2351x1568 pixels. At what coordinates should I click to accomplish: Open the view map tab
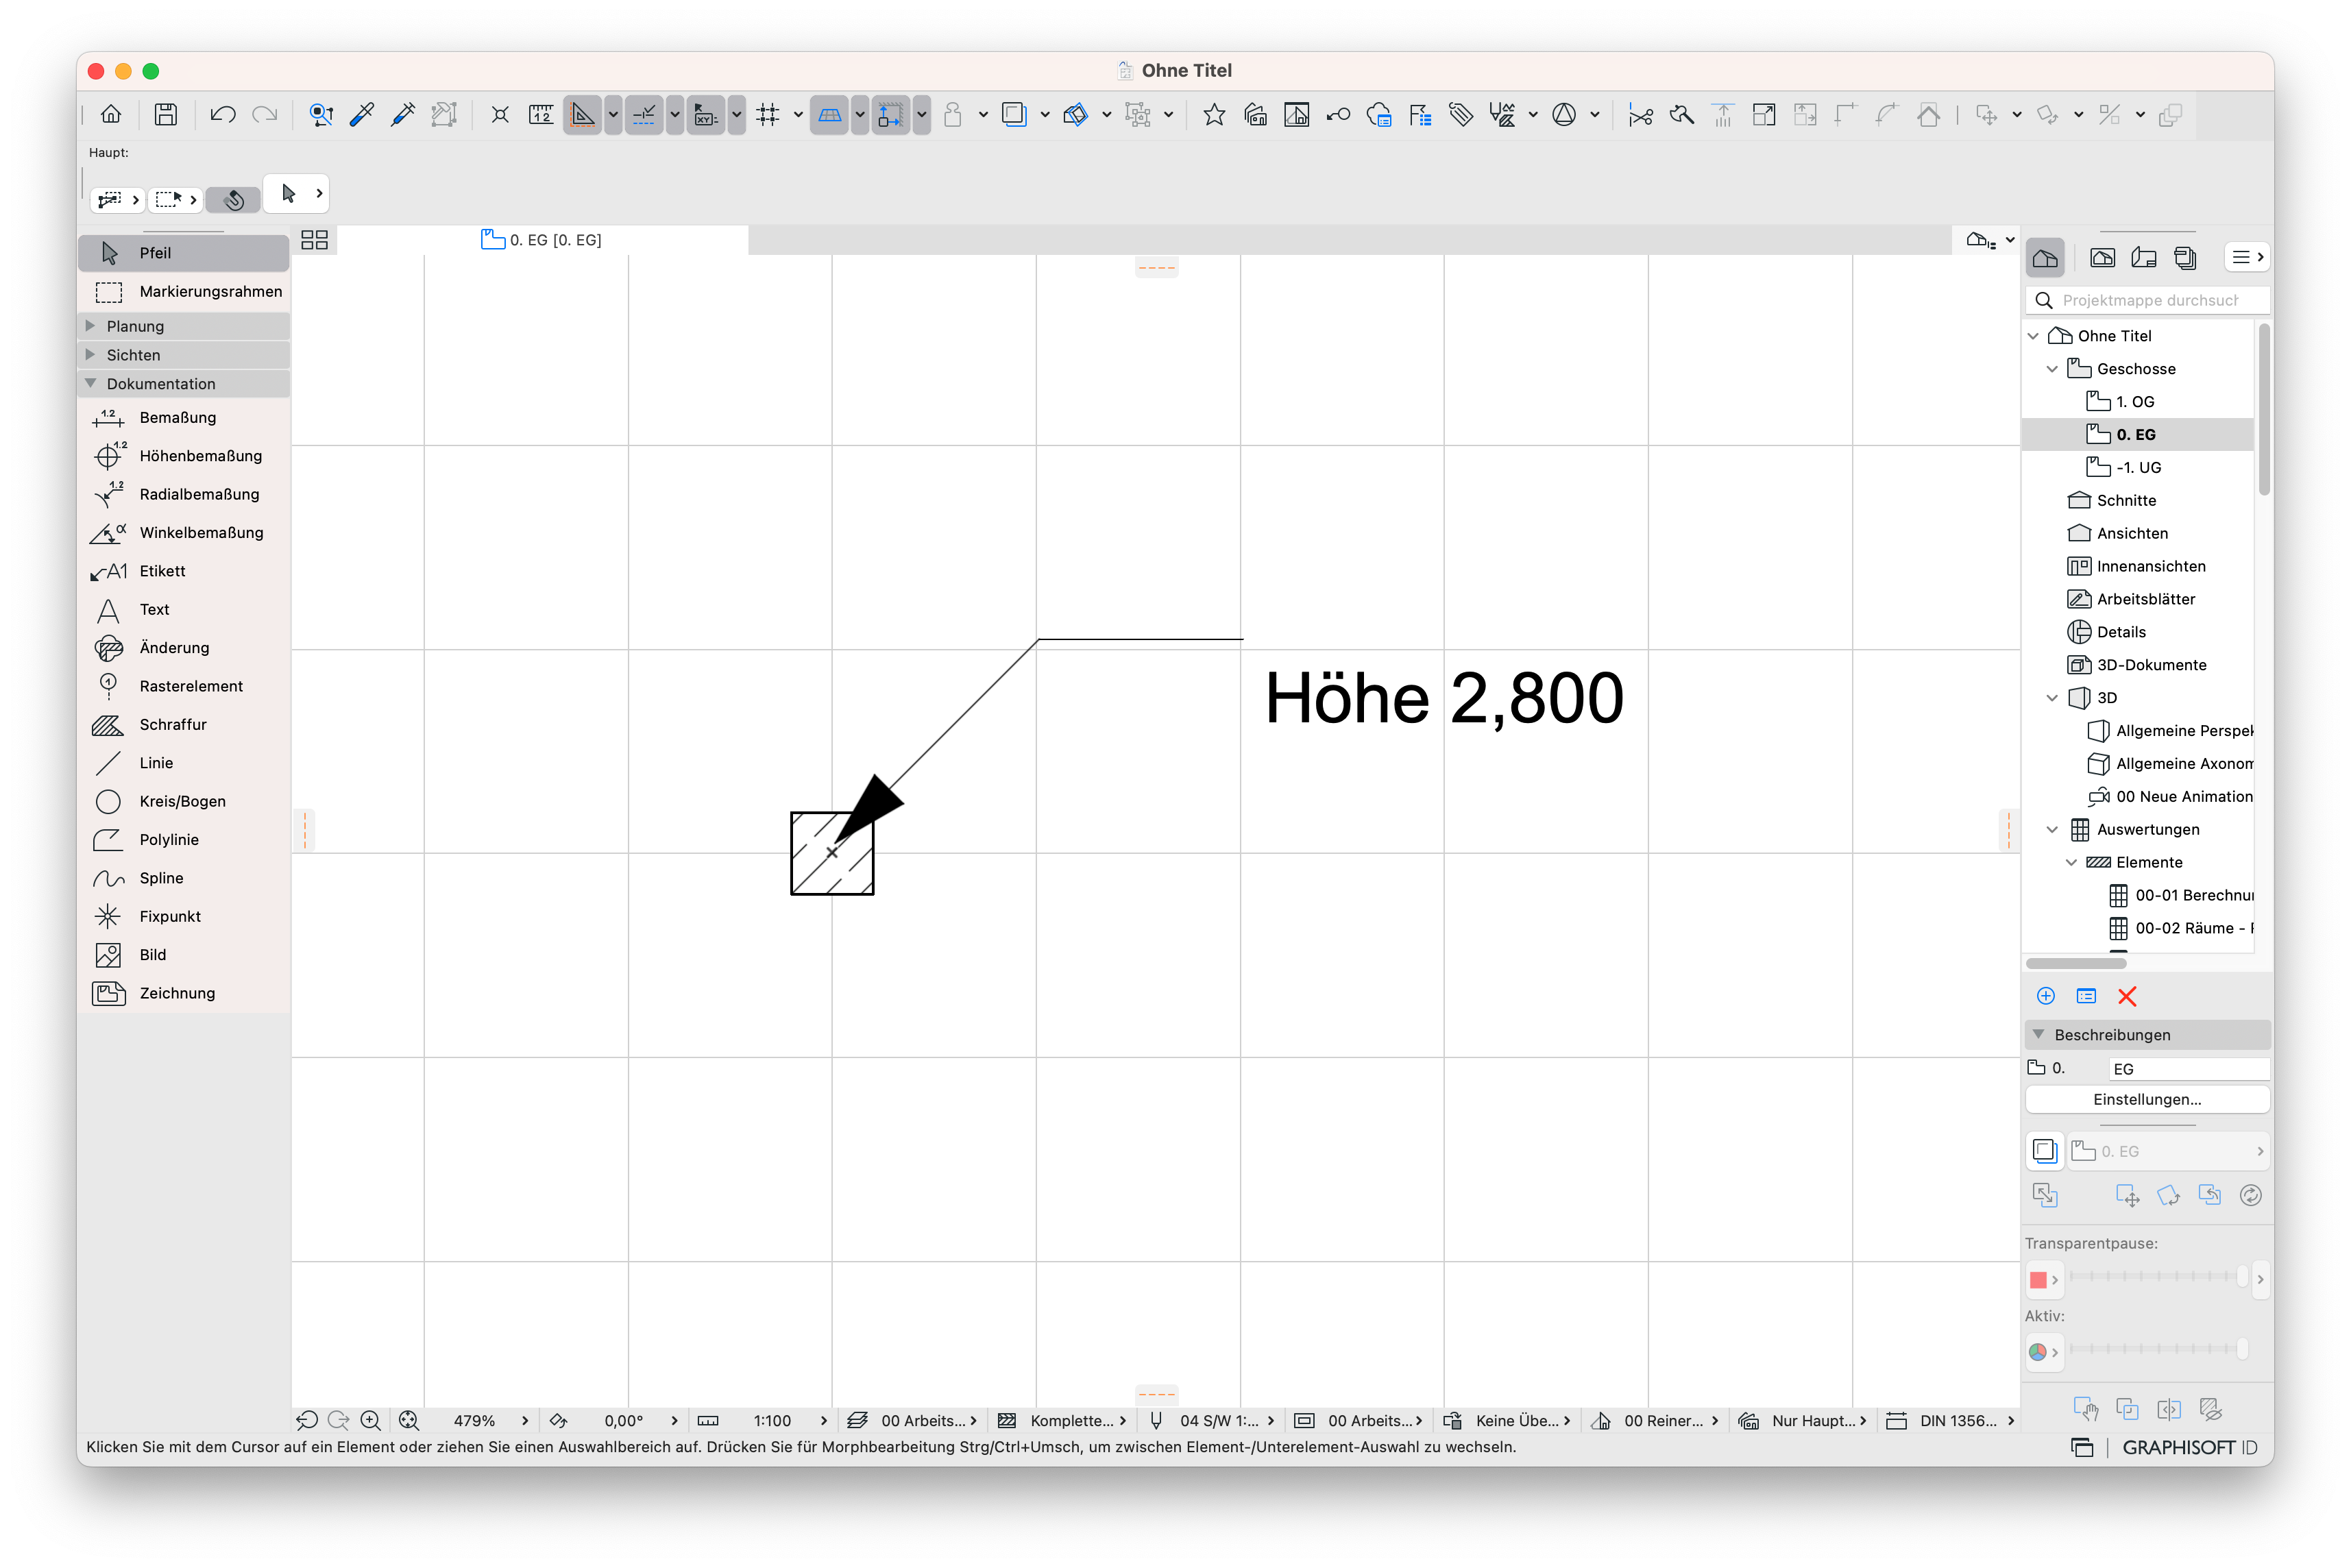click(2102, 258)
